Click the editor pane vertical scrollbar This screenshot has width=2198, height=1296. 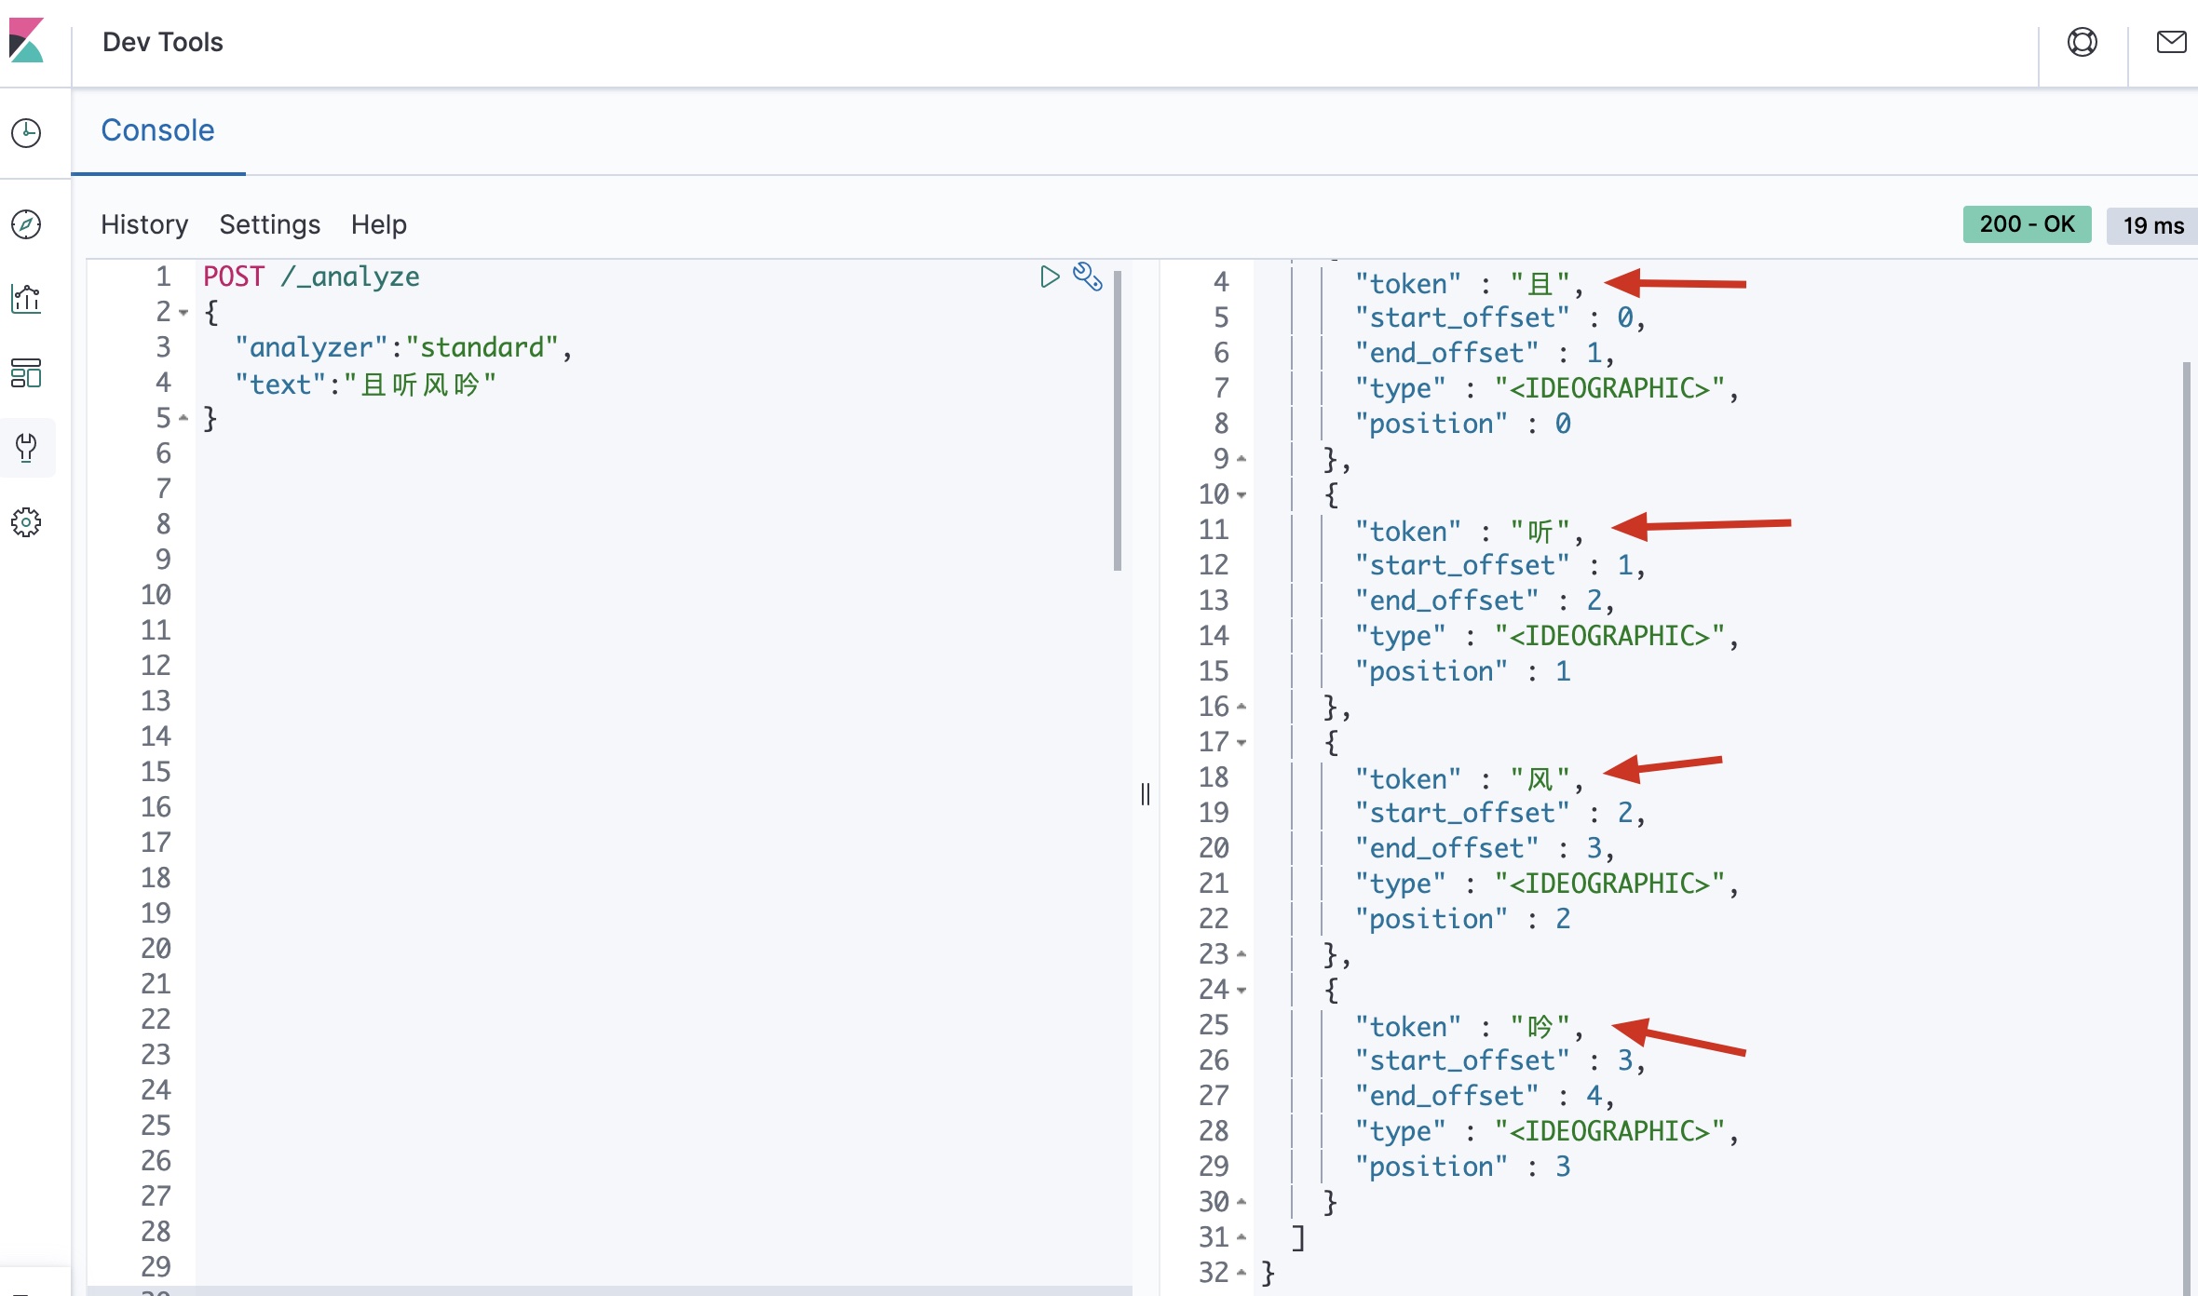(1118, 419)
